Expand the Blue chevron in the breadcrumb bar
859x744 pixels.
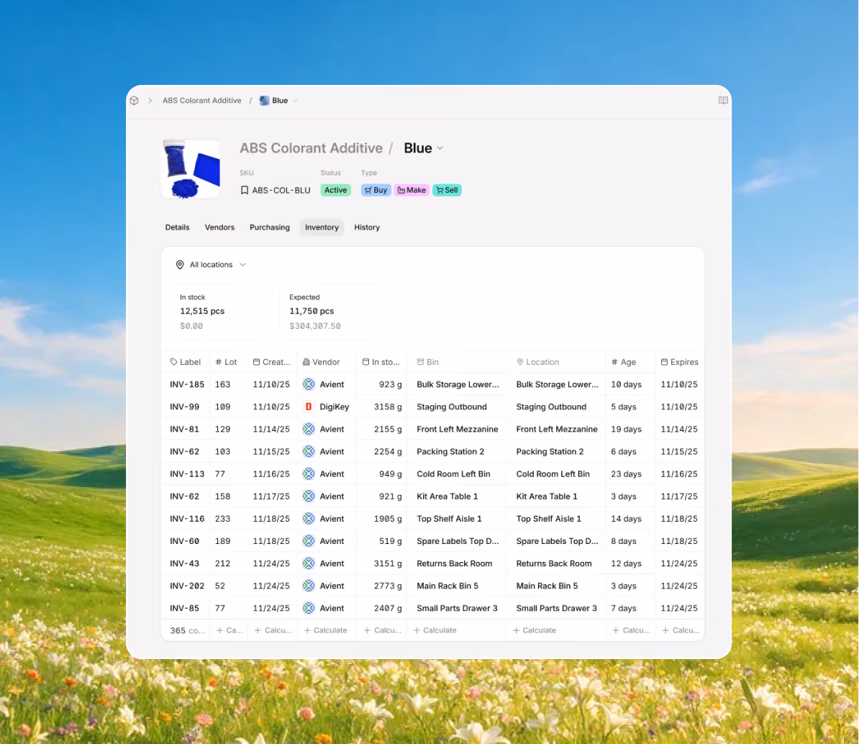pyautogui.click(x=296, y=101)
